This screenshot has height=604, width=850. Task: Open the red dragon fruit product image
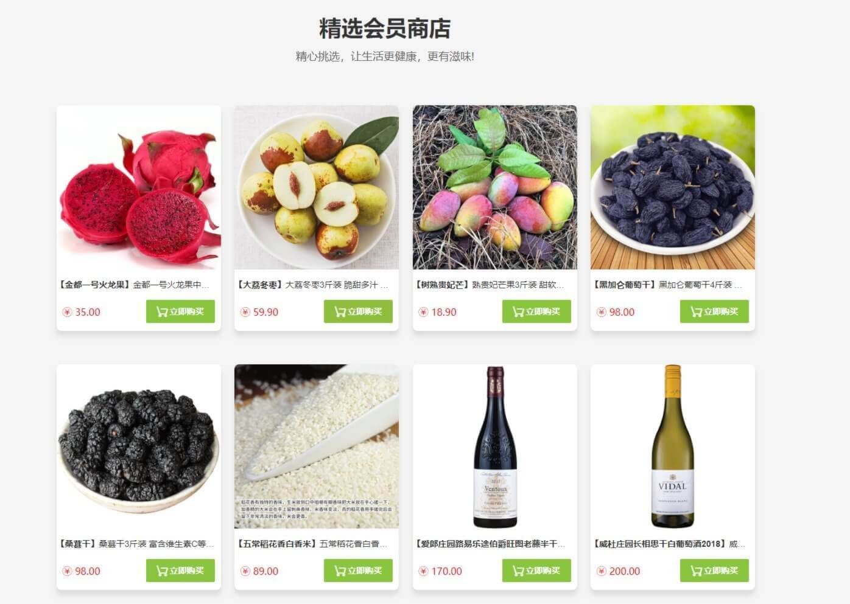(139, 187)
